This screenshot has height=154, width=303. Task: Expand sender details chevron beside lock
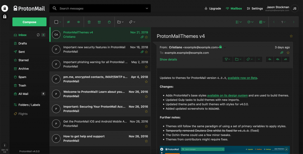[225, 47]
